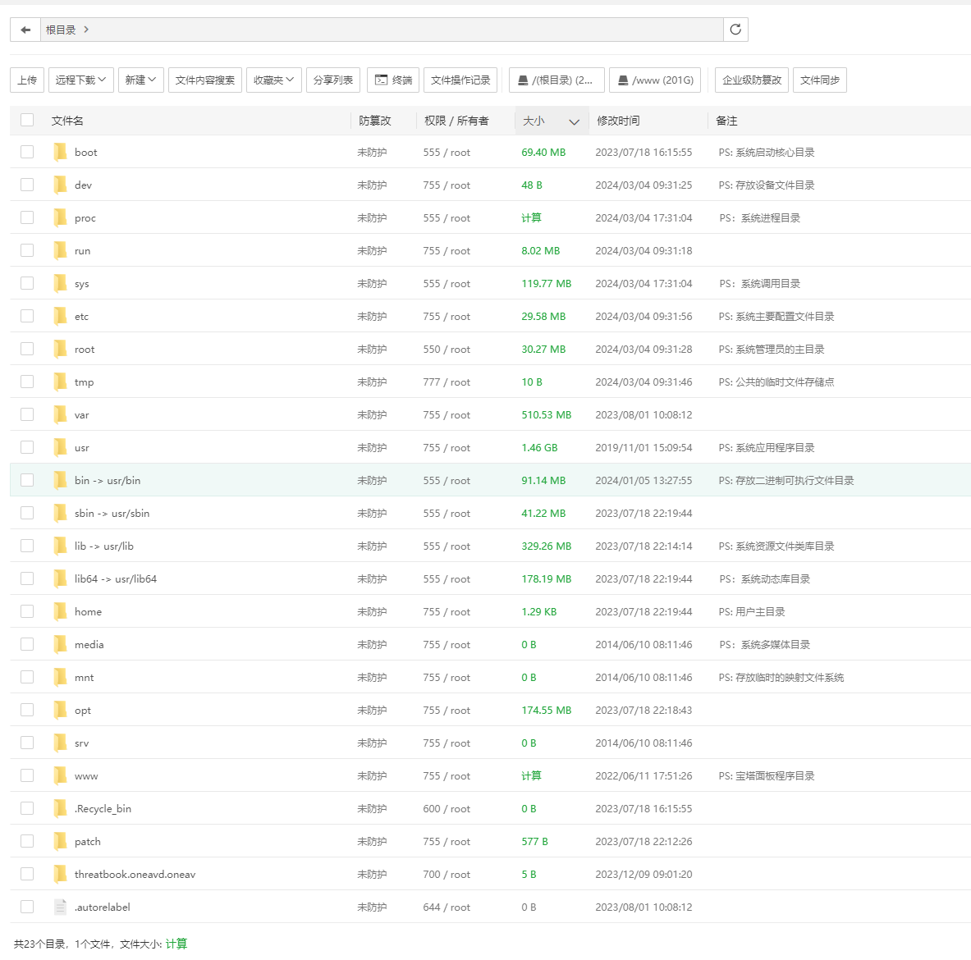Click the 文件名 column header
971x960 pixels.
pyautogui.click(x=67, y=121)
